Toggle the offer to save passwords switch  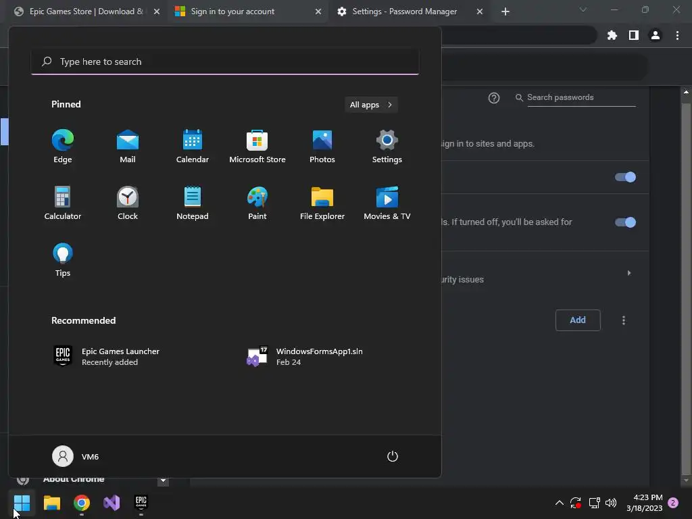[x=625, y=177]
